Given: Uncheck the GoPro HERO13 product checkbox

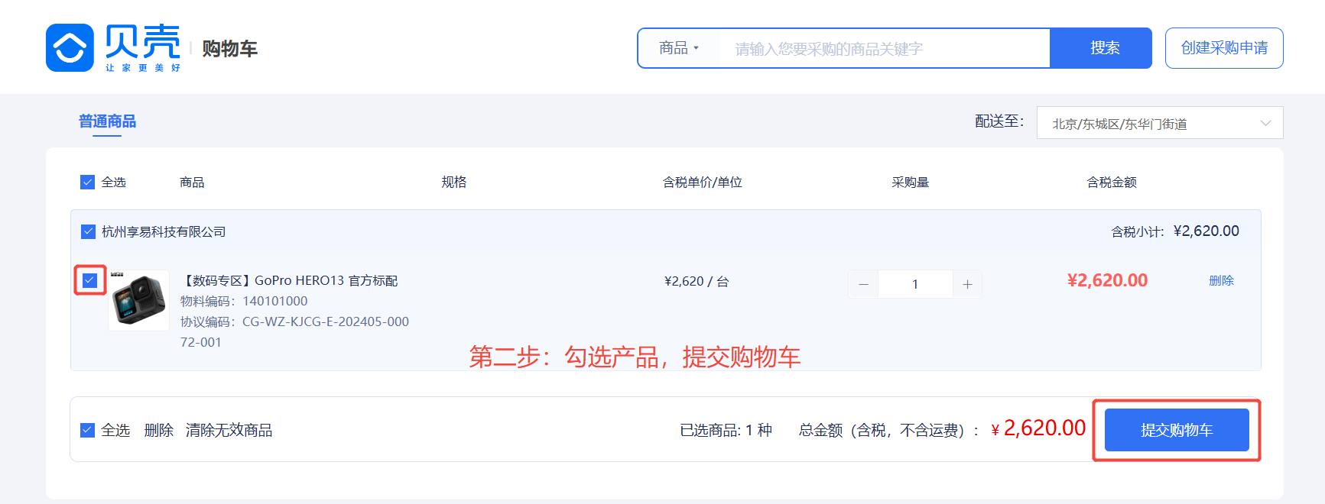Looking at the screenshot, I should click(89, 280).
